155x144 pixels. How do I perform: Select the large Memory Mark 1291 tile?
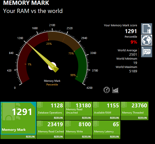coord(18,118)
